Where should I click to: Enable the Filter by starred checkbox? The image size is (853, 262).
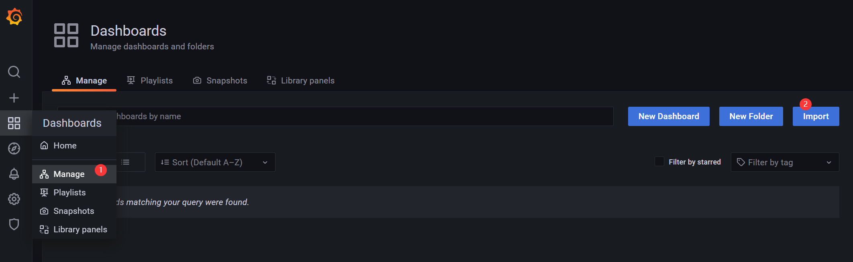pyautogui.click(x=659, y=161)
